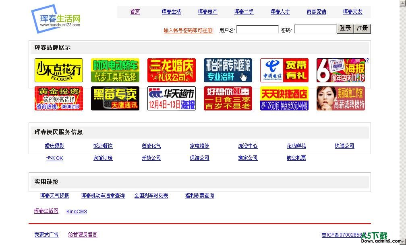
Task: Open 珲春交友 navigation item
Action: click(353, 12)
